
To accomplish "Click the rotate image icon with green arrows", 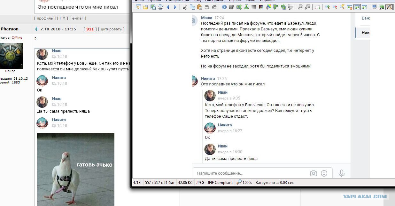I will click(x=283, y=7).
